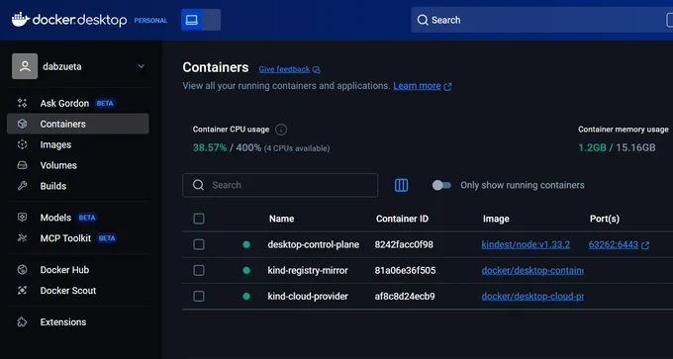Image resolution: width=673 pixels, height=359 pixels.
Task: Click the Docker Scout icon
Action: tap(23, 291)
